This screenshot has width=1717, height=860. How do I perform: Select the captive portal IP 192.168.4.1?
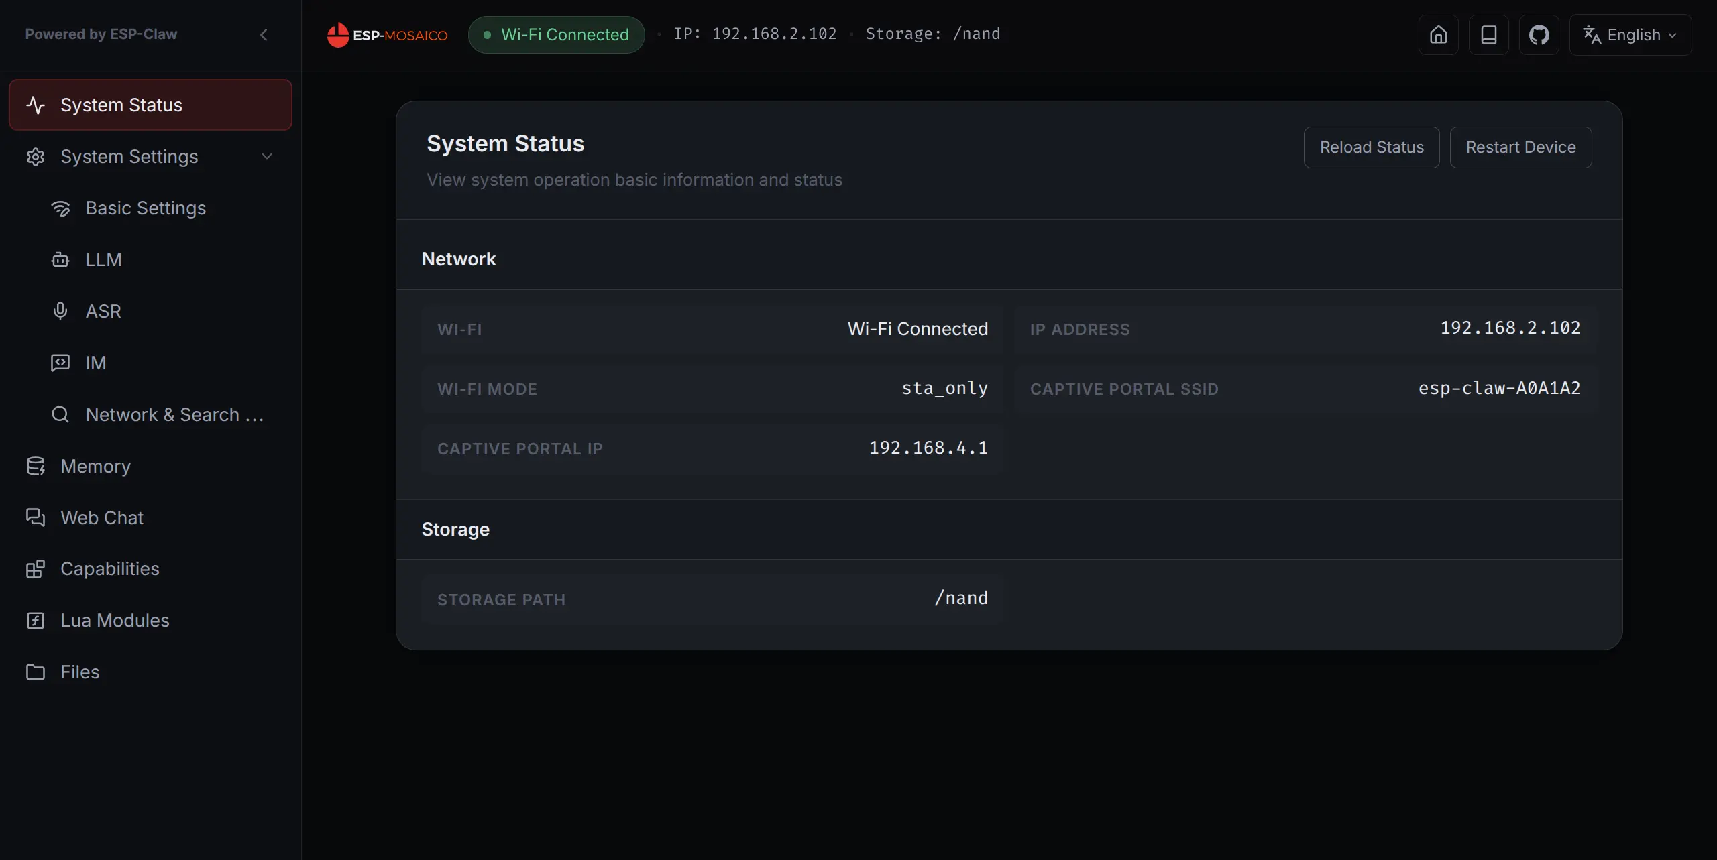(928, 448)
